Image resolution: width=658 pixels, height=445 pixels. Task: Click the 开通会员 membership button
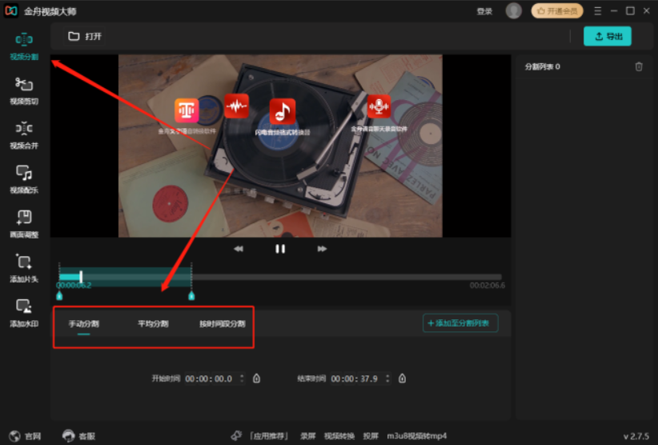point(557,11)
